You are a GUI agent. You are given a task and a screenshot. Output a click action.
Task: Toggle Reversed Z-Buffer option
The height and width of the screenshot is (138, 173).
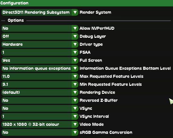[40, 100]
